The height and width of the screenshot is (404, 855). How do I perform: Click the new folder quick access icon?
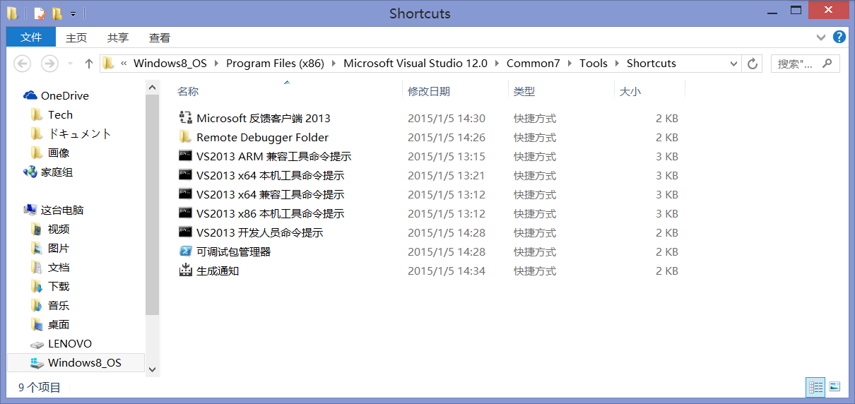pyautogui.click(x=57, y=13)
